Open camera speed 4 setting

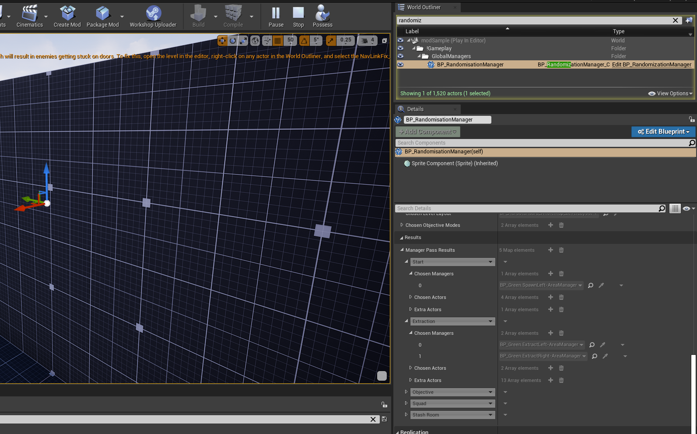(x=368, y=41)
